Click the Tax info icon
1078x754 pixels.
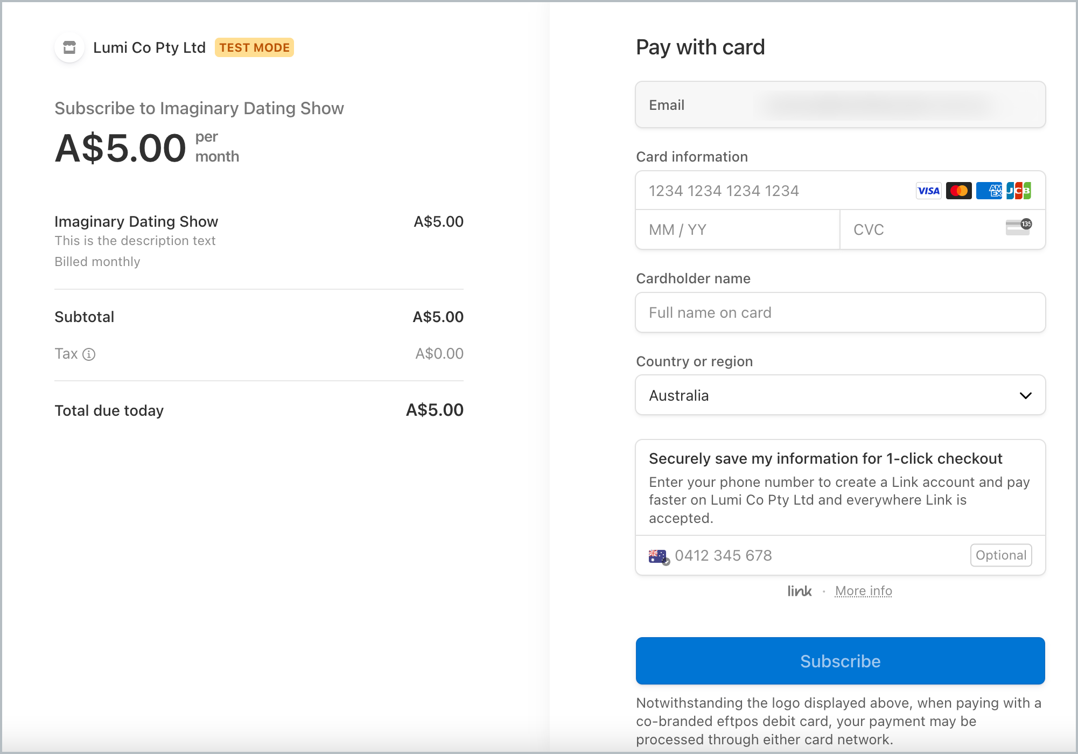[89, 354]
